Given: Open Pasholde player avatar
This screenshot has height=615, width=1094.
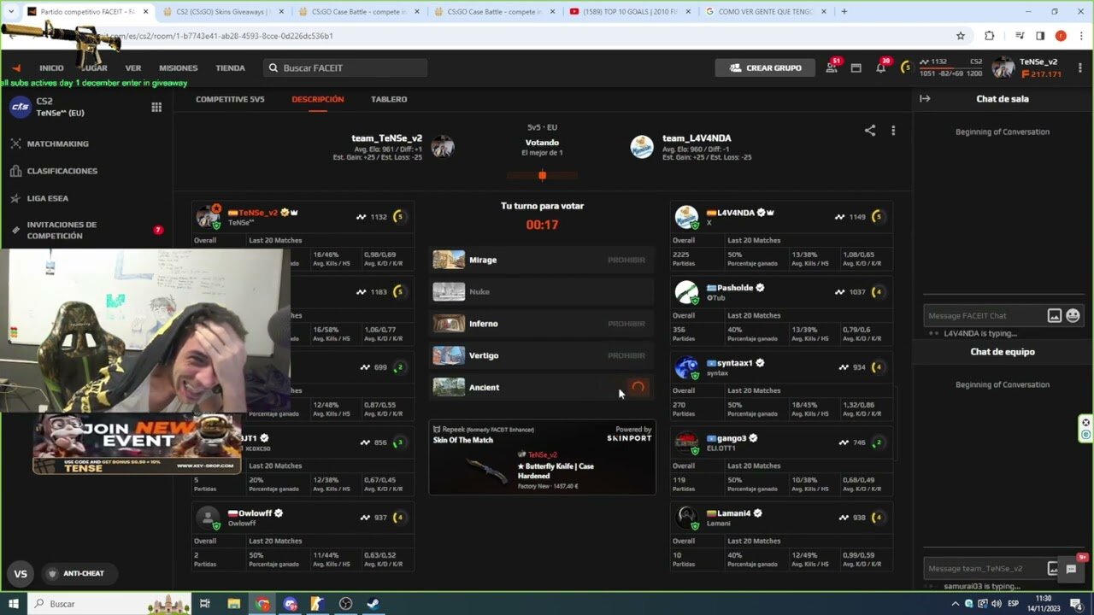Looking at the screenshot, I should pos(686,292).
